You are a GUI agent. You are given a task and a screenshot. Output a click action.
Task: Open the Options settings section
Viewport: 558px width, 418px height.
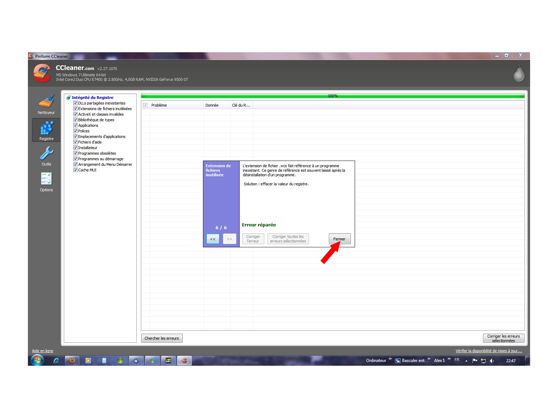pyautogui.click(x=46, y=181)
